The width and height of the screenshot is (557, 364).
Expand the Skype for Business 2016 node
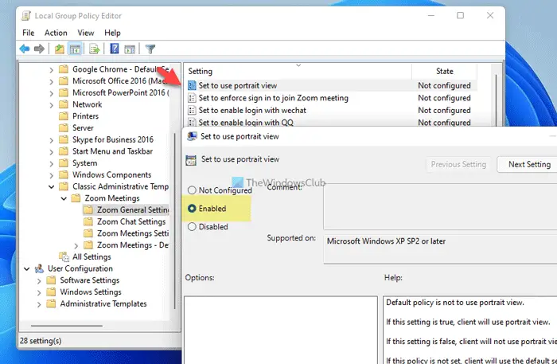click(51, 140)
